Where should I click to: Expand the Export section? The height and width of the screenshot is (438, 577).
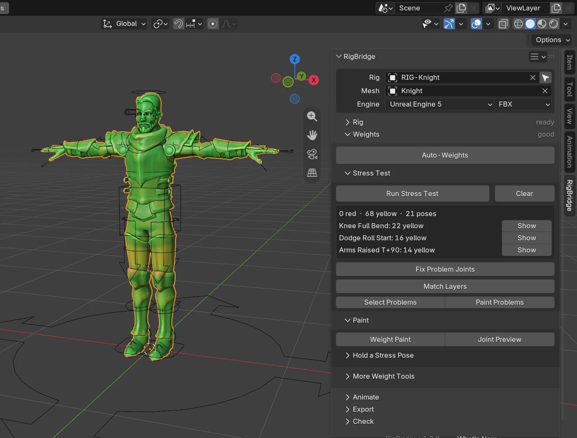pyautogui.click(x=347, y=409)
